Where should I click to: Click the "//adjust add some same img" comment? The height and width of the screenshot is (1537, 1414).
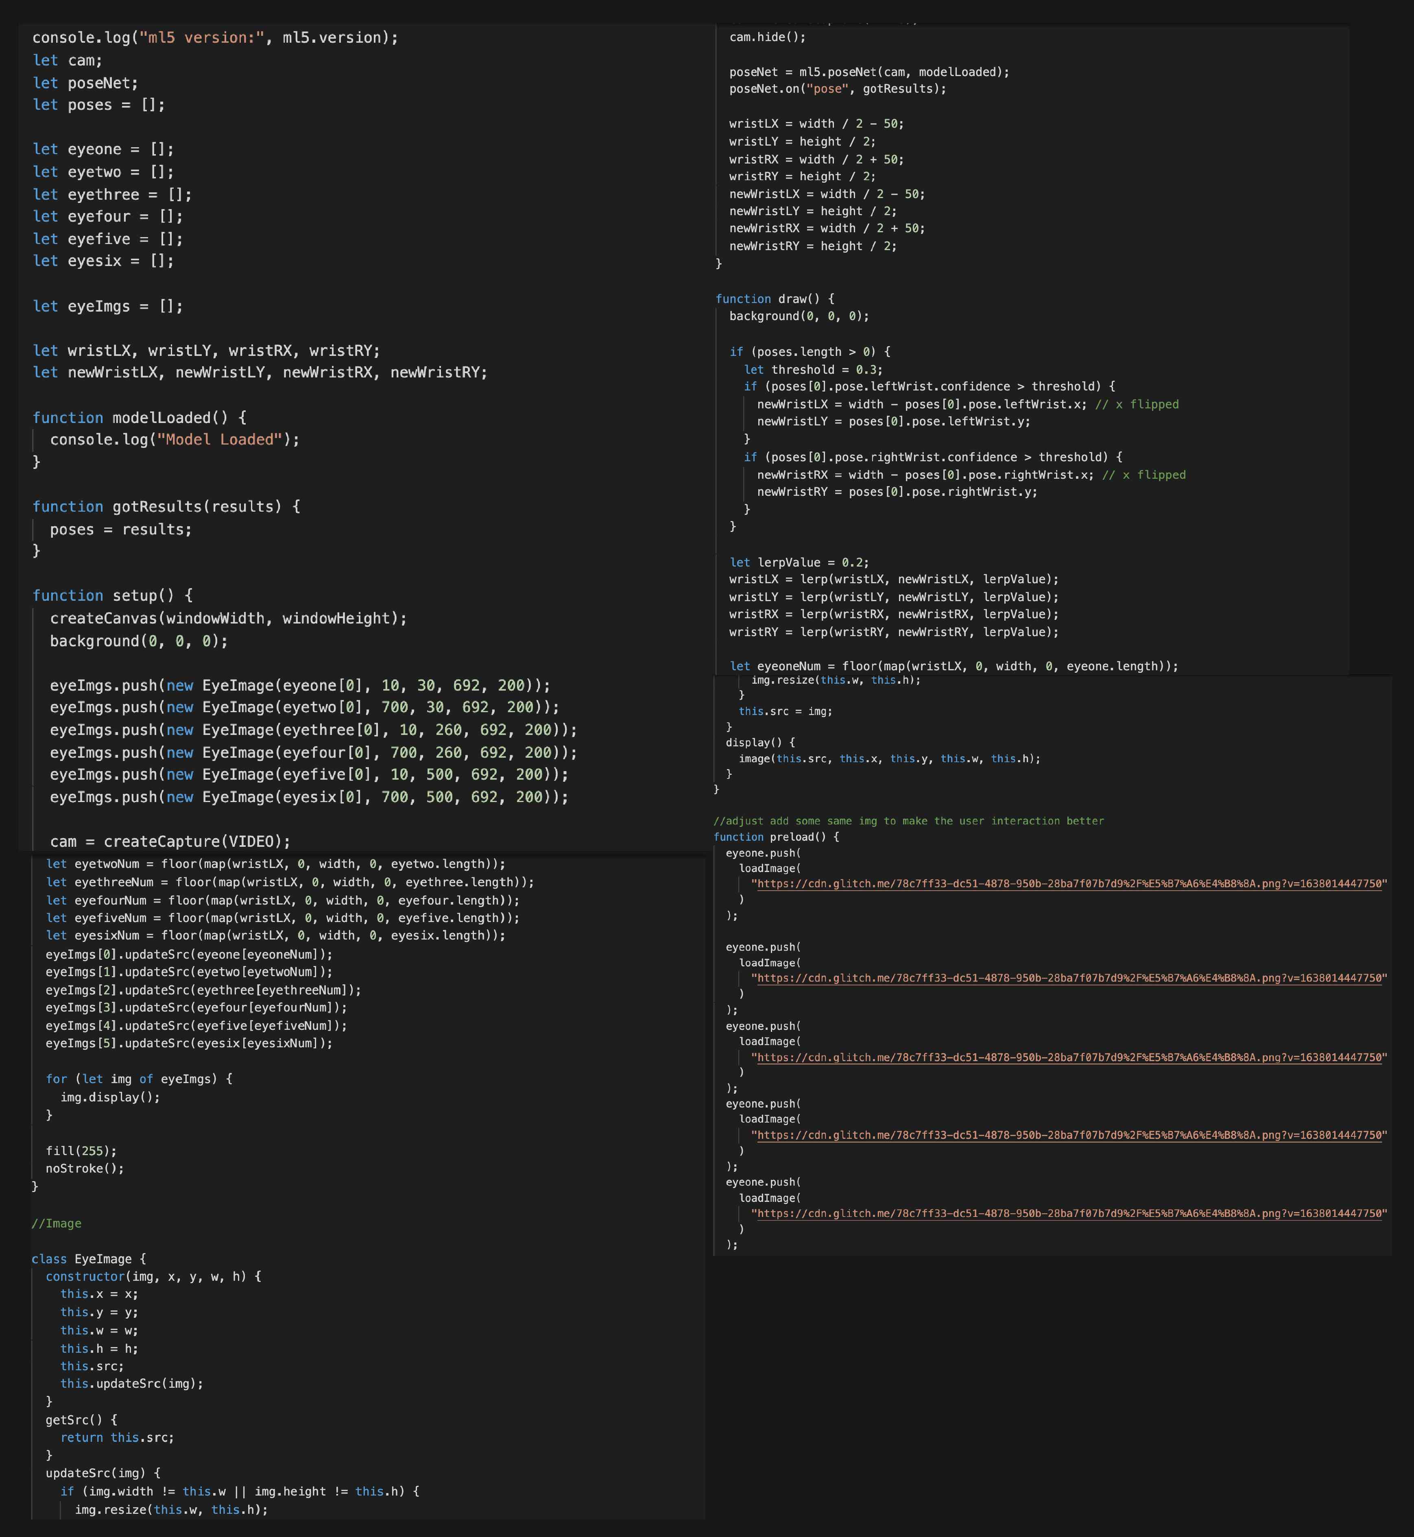click(909, 821)
